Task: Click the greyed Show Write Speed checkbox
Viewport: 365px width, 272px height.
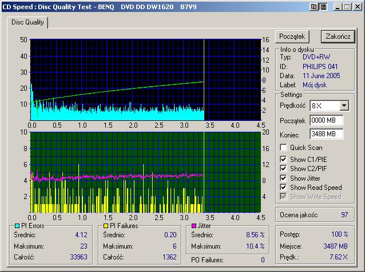Action: click(283, 197)
